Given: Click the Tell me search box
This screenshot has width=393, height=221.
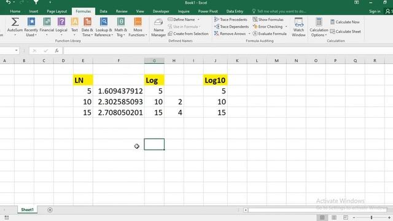Looking at the screenshot, I should [x=279, y=11].
